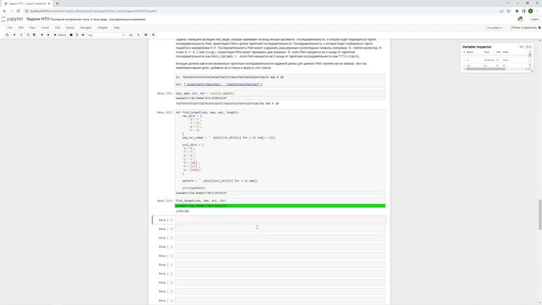Viewport: 542px width, 305px height.
Task: Open browser profile avatar
Action: click(x=530, y=11)
